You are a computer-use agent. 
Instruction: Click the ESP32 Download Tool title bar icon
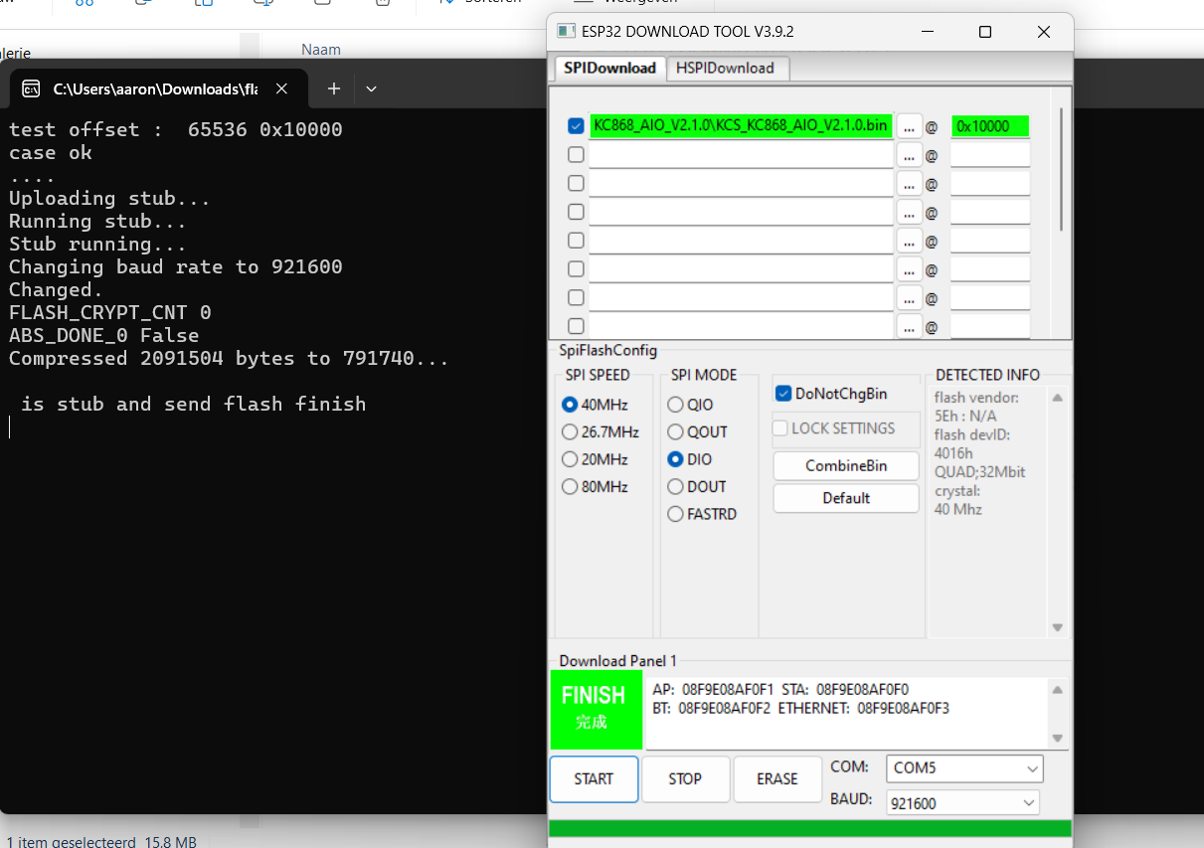(x=566, y=32)
